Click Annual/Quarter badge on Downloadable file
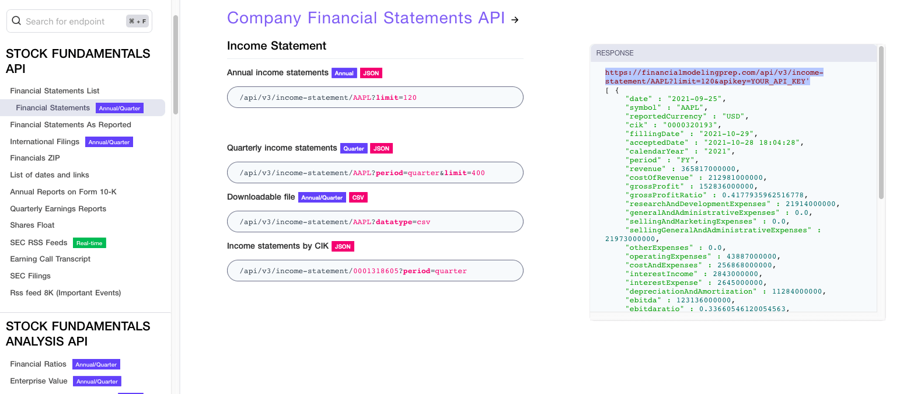Screen dimensions: 907x394 [322, 197]
